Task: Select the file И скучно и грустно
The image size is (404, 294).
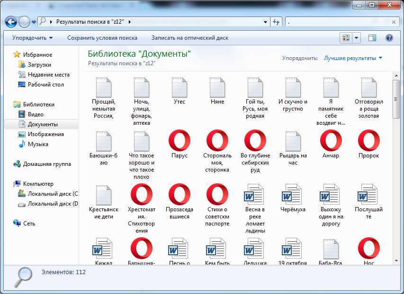Action: pos(293,95)
